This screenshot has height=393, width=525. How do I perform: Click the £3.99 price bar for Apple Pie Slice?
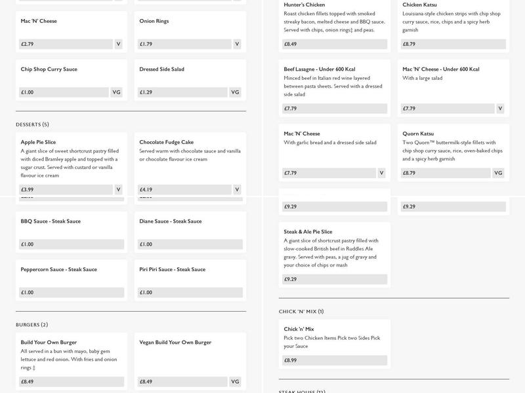coord(66,190)
